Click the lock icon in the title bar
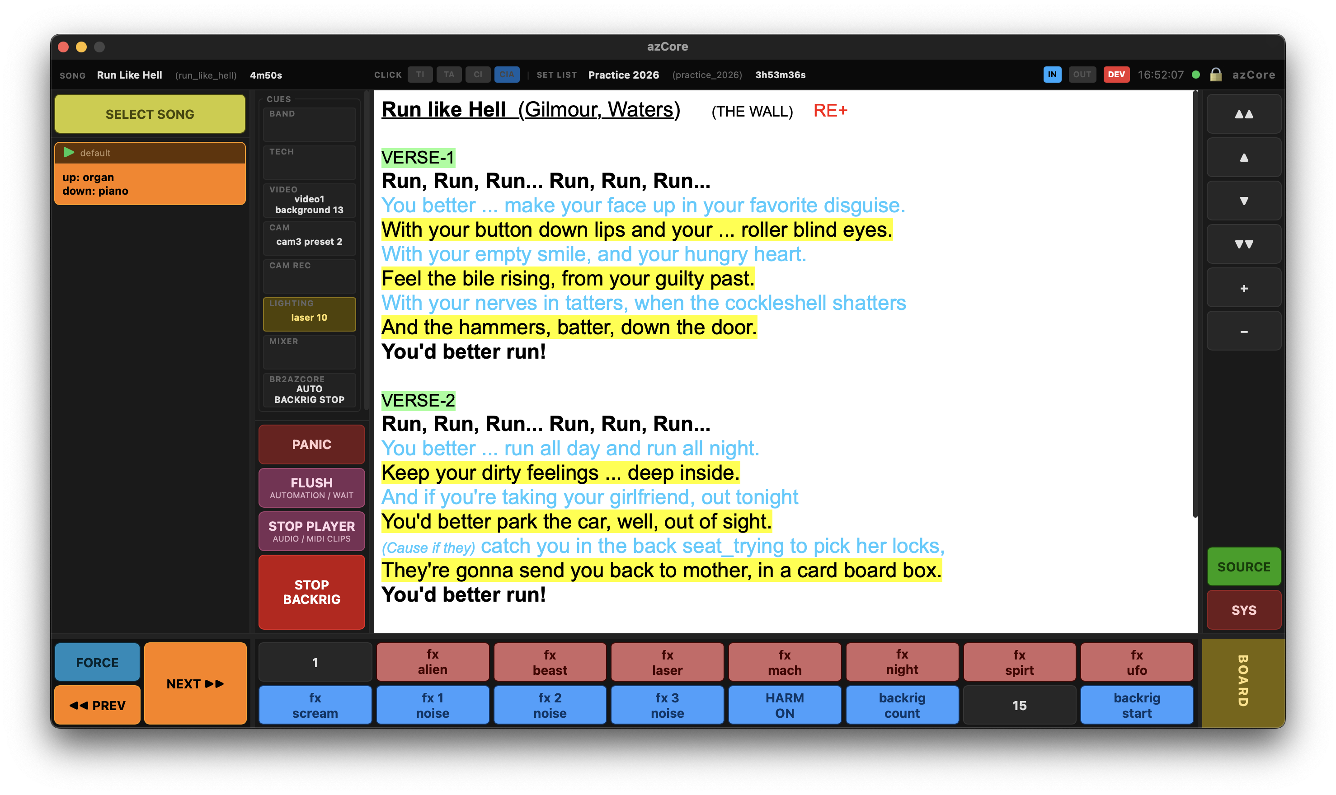This screenshot has height=795, width=1336. [1215, 75]
